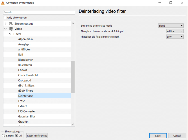
Task: Expand the Stream output tree node
Action: [x=6, y=24]
